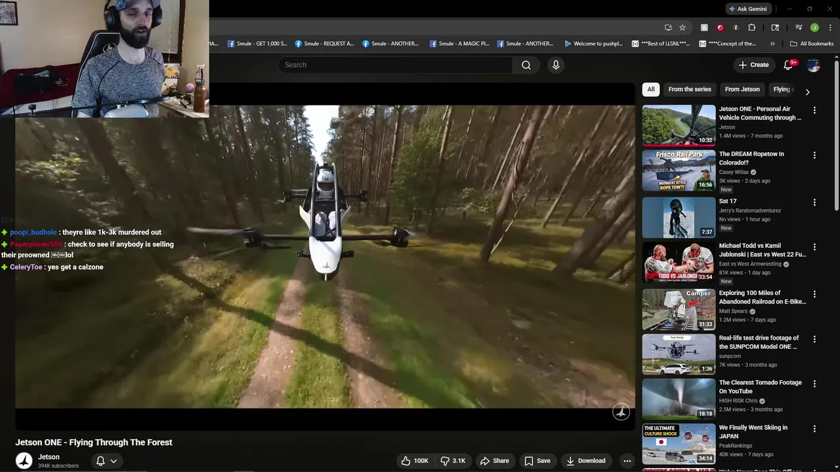Image resolution: width=840 pixels, height=472 pixels.
Task: Click the Jetson watermark logo in player
Action: tap(621, 411)
